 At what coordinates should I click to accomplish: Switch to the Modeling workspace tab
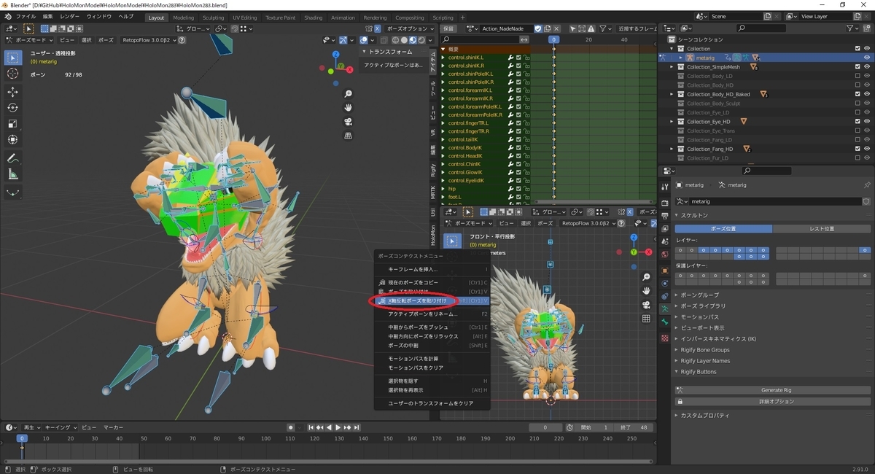click(184, 18)
